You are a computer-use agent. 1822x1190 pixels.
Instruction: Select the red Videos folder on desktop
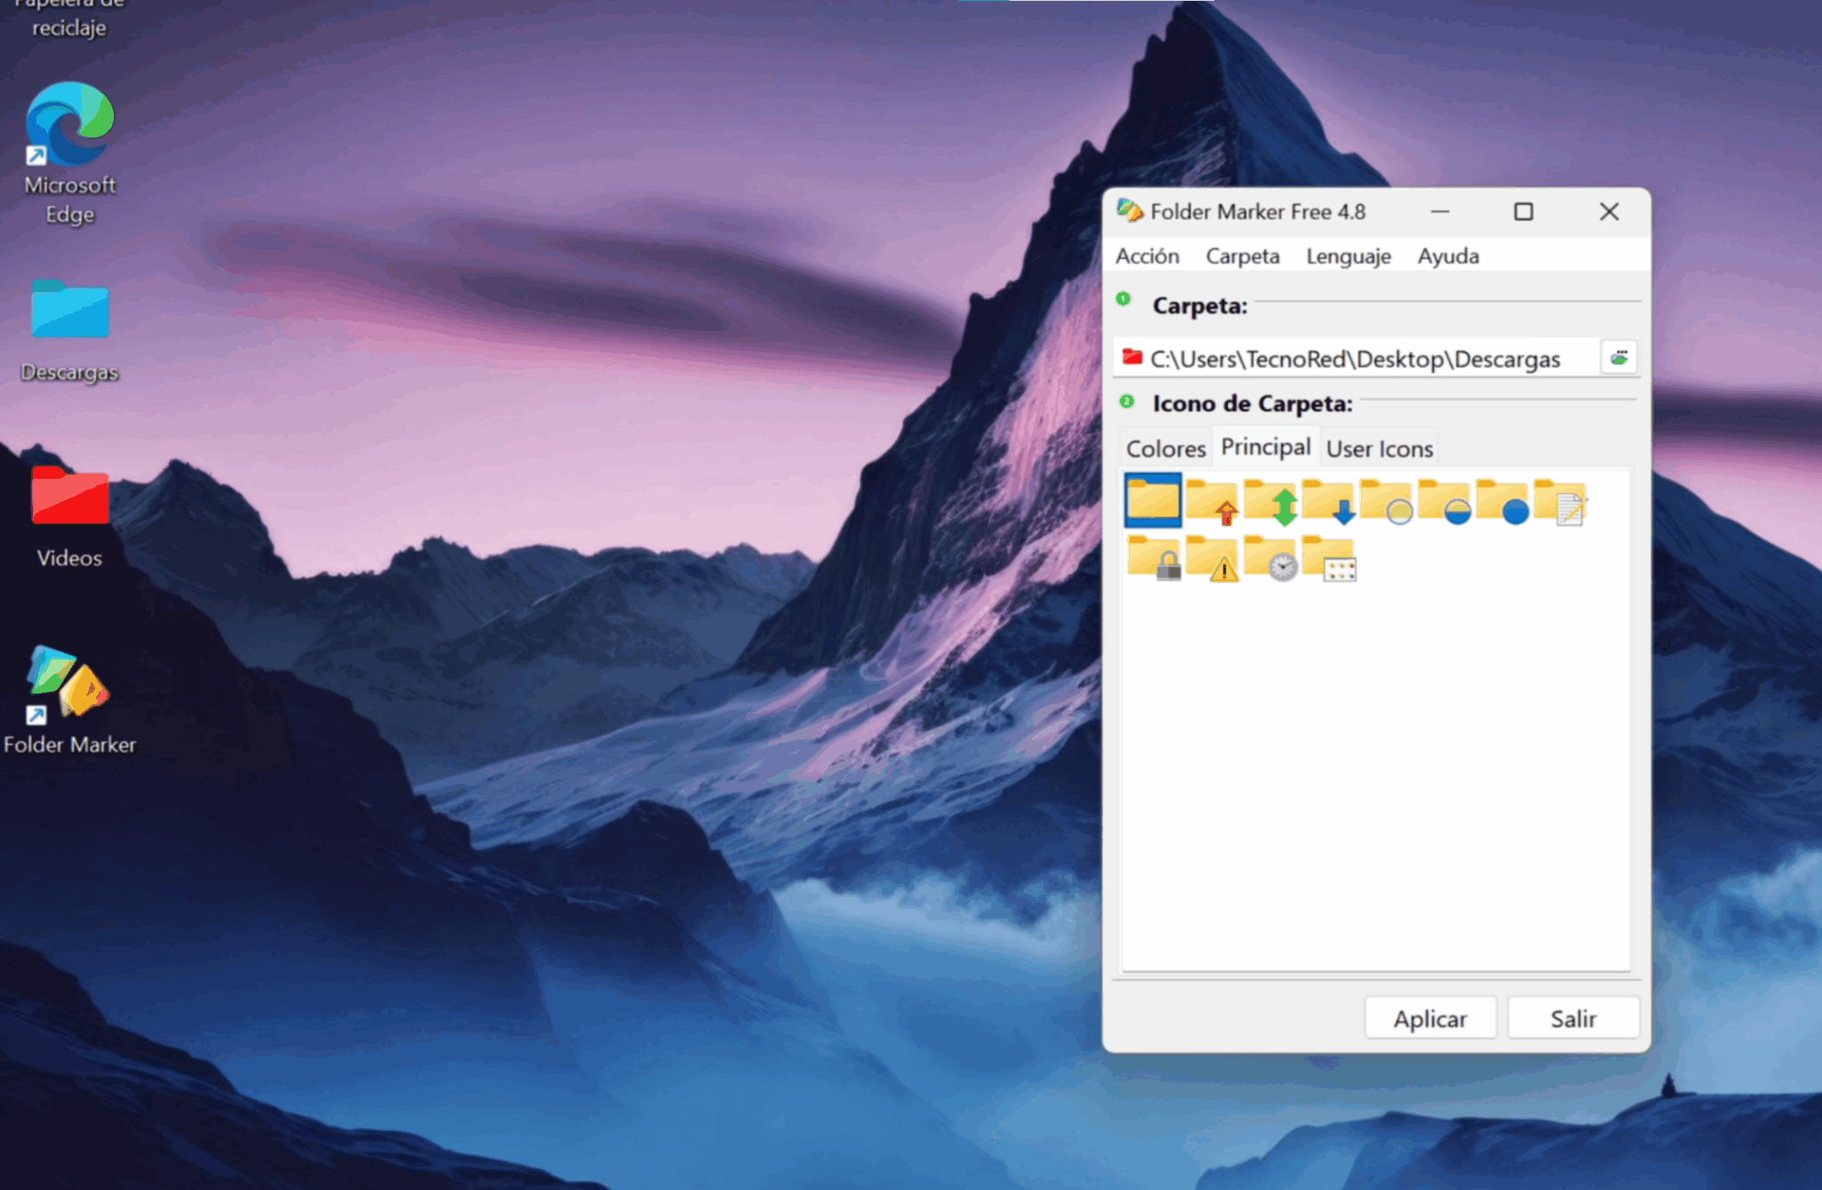(69, 498)
